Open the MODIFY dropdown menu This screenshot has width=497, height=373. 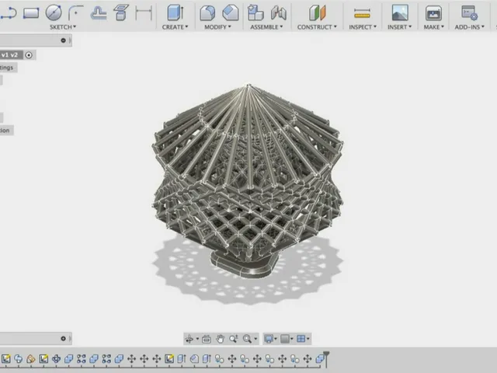point(217,27)
